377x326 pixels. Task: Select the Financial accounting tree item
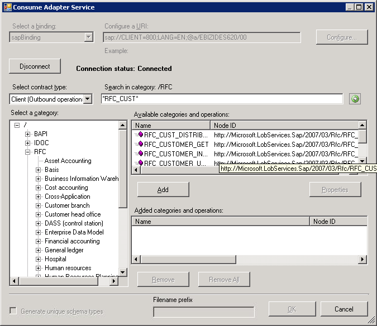click(x=72, y=241)
